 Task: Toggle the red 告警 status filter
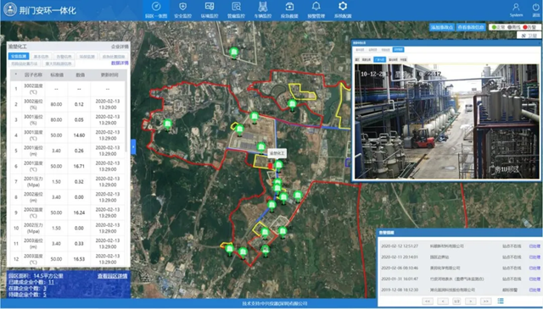point(529,27)
